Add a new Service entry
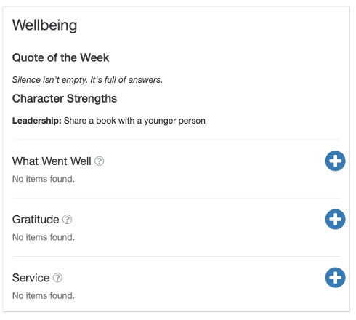 point(335,278)
